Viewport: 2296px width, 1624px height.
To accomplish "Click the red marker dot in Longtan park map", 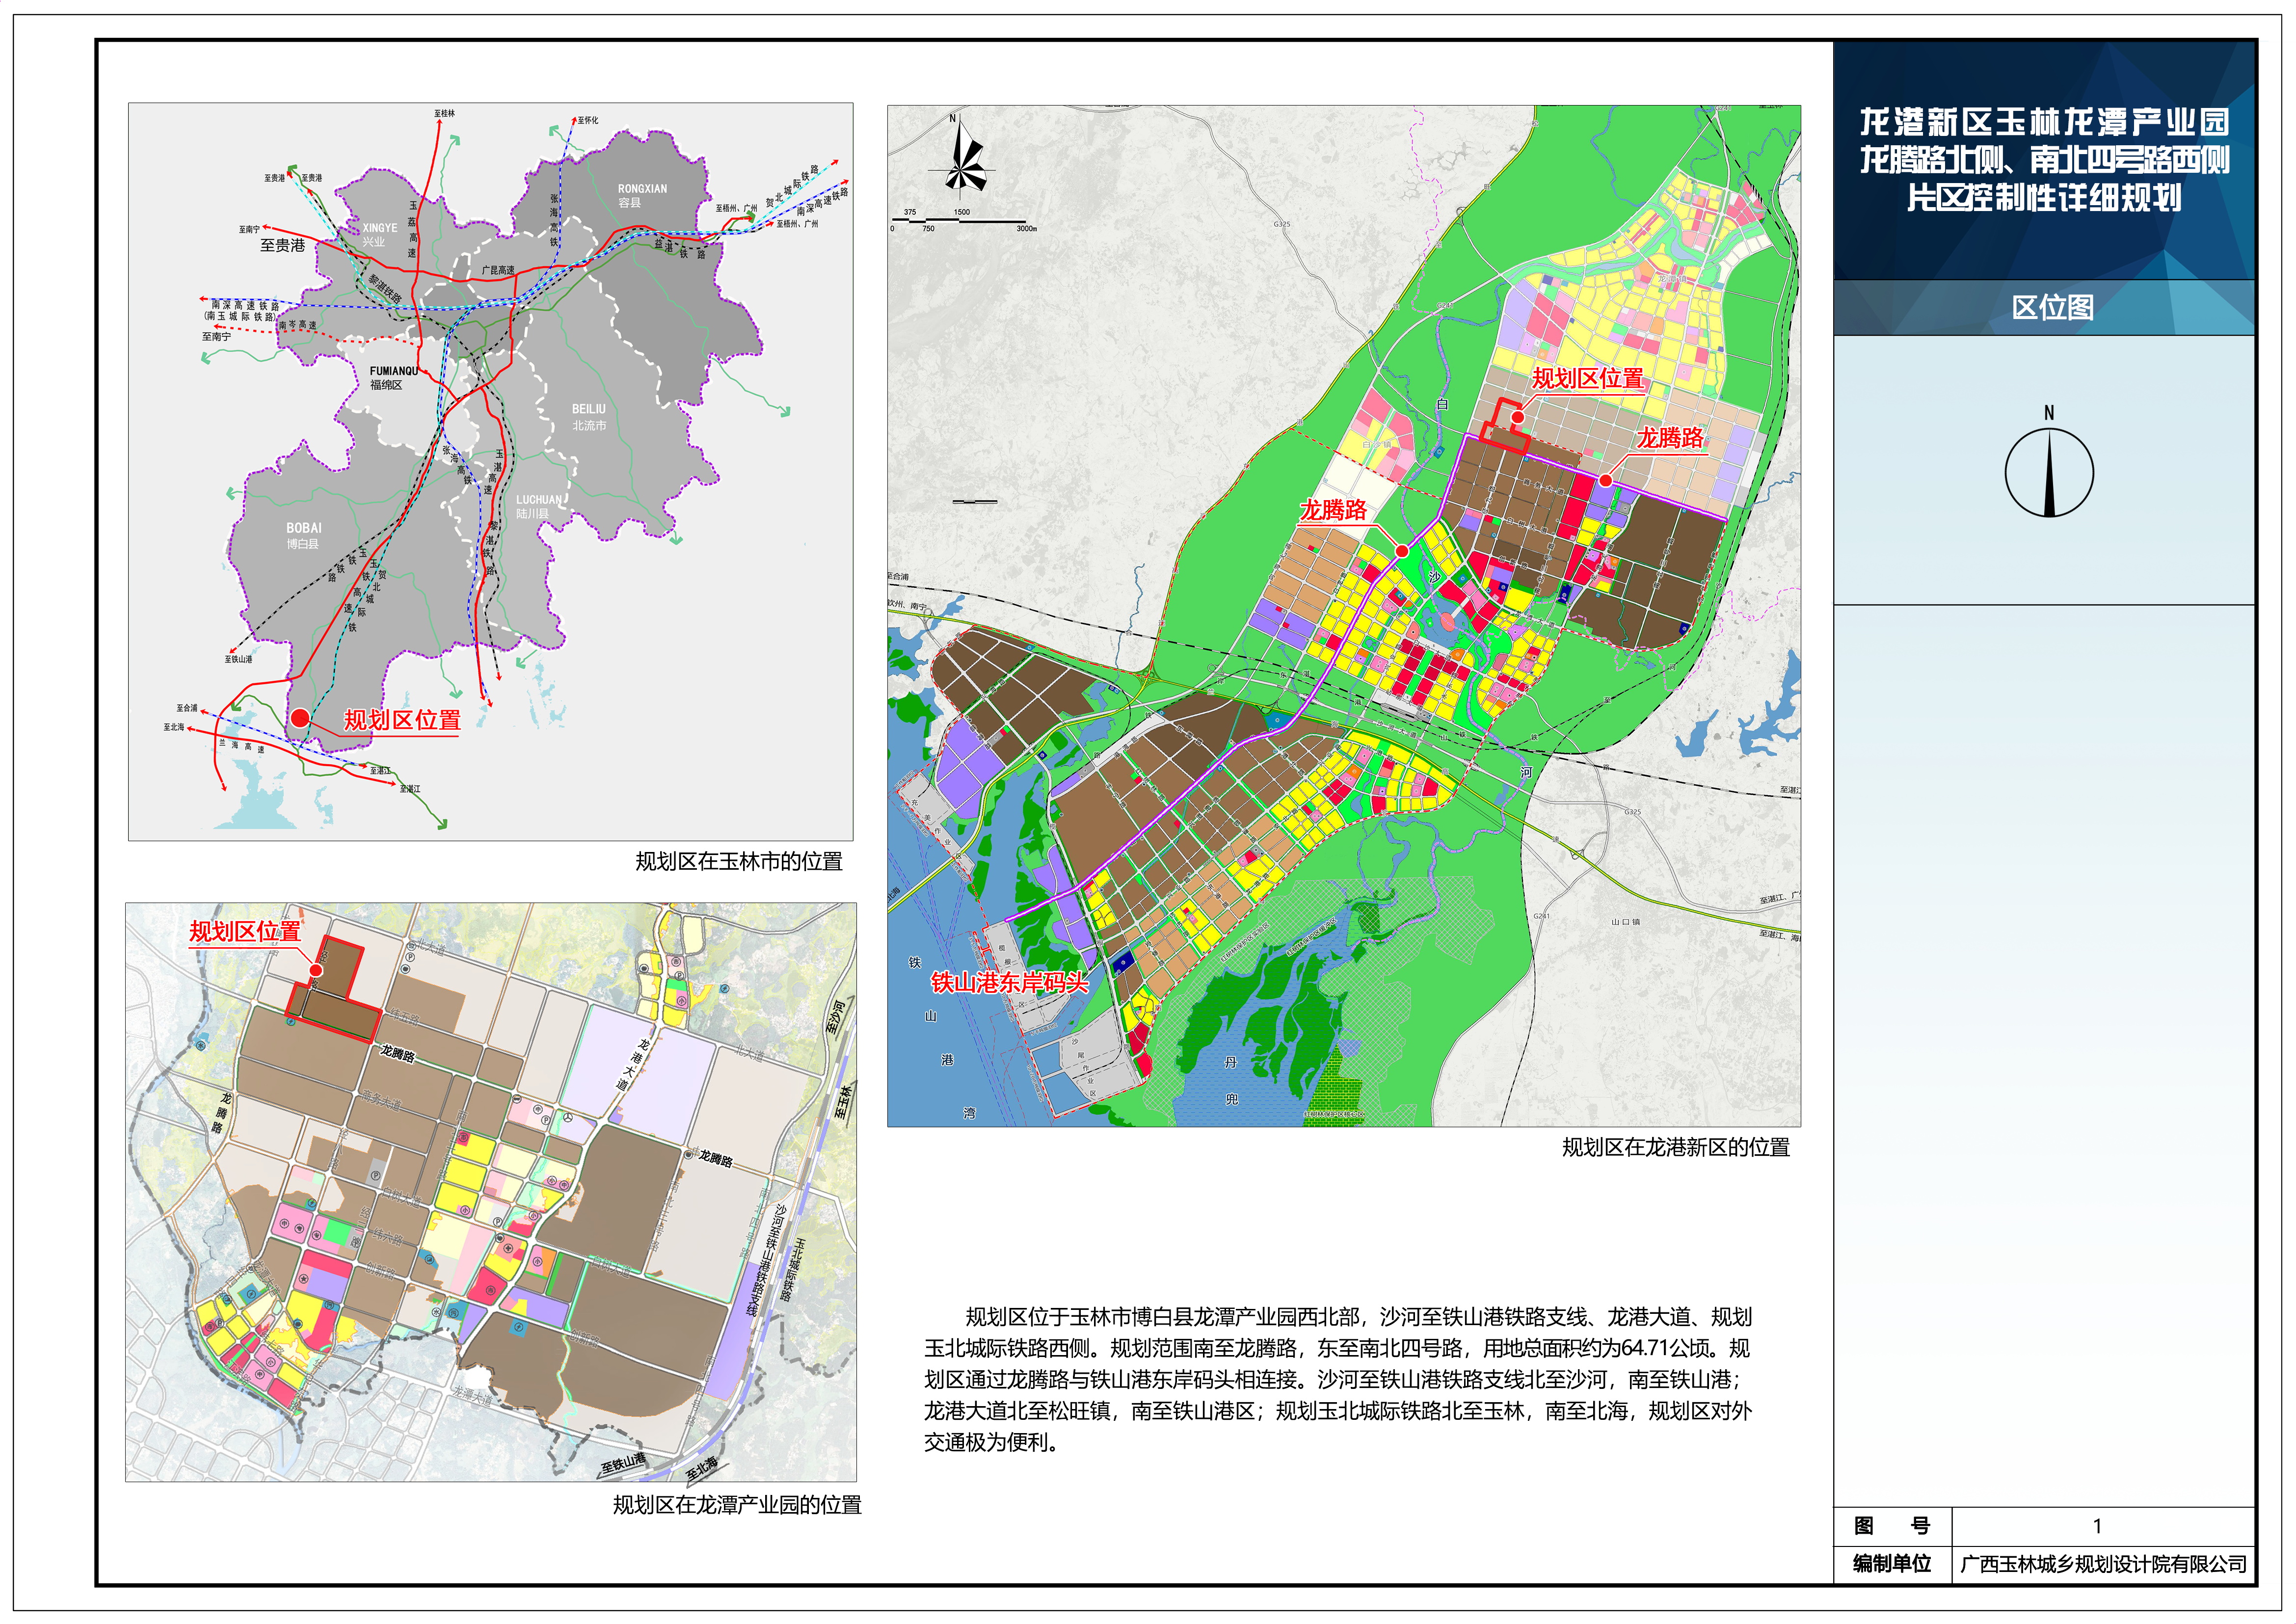I will (316, 969).
